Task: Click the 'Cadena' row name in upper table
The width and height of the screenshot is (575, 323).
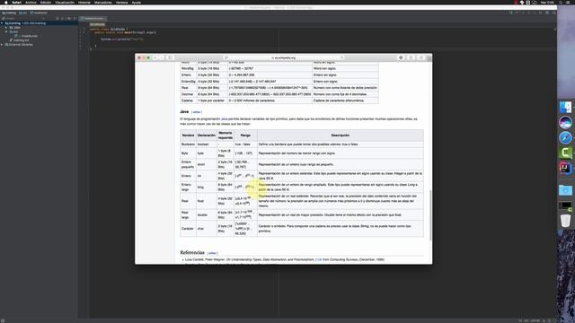Action: (x=187, y=100)
